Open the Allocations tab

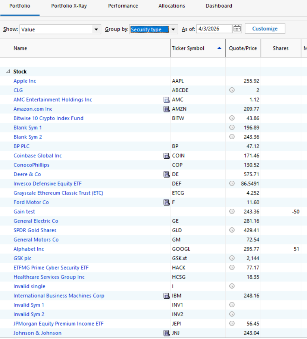[x=172, y=6]
